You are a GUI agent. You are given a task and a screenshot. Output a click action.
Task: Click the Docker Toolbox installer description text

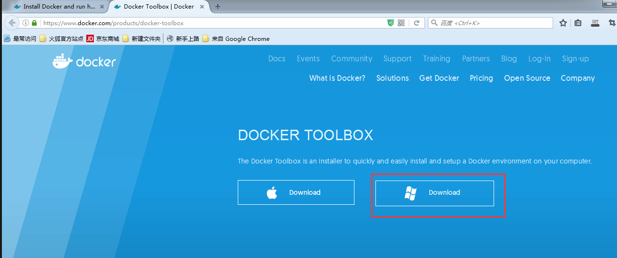[x=415, y=161]
